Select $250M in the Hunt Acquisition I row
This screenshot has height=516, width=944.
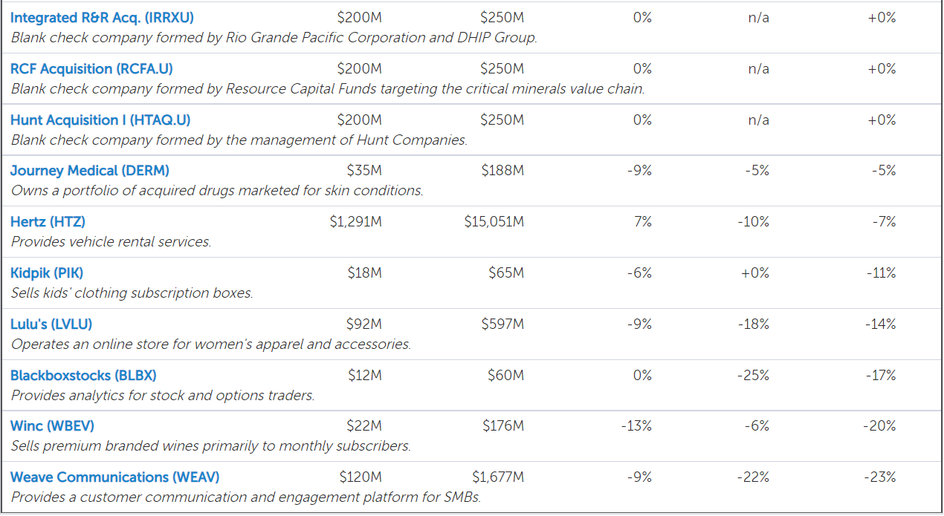[502, 120]
